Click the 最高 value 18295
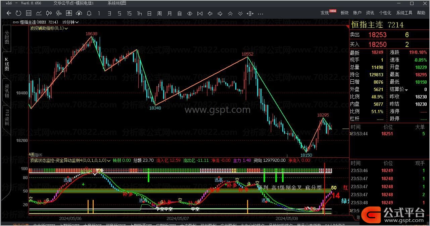430x226 pixels. click(421, 75)
